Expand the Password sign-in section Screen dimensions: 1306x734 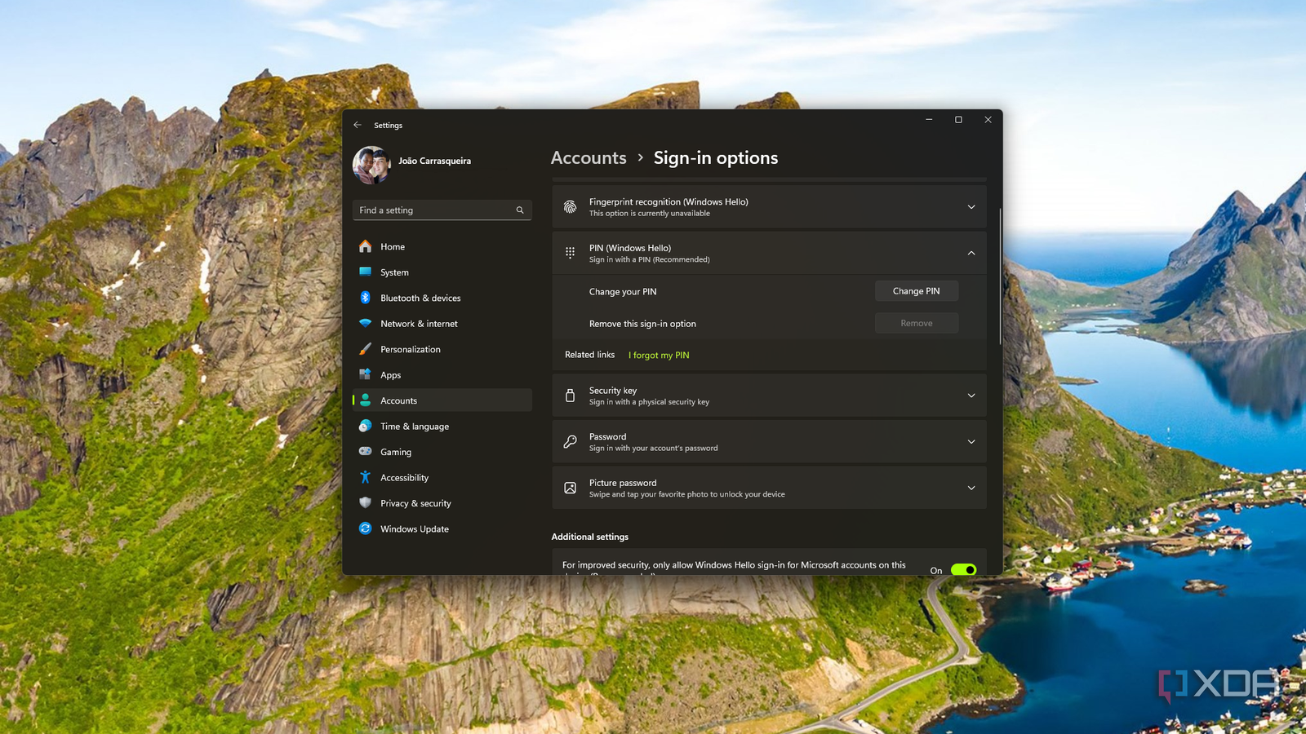click(x=971, y=441)
